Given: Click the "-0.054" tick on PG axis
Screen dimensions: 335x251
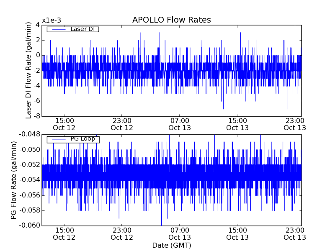Looking at the screenshot, I should [30, 180].
